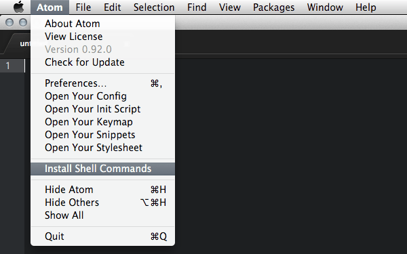Open the Apple logo menu
The width and height of the screenshot is (407, 254).
pos(19,7)
